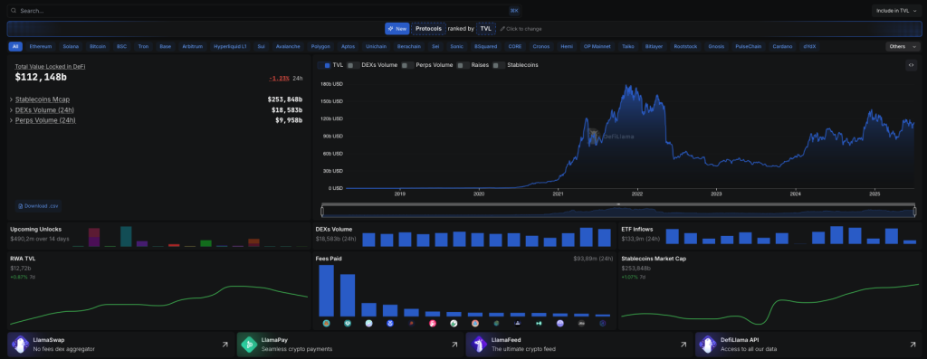Expand the DEXs Volume (24h) row
This screenshot has height=359, width=927.
click(11, 109)
